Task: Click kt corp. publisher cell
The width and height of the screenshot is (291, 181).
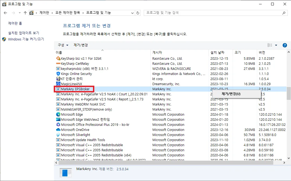Action: pos(158,79)
